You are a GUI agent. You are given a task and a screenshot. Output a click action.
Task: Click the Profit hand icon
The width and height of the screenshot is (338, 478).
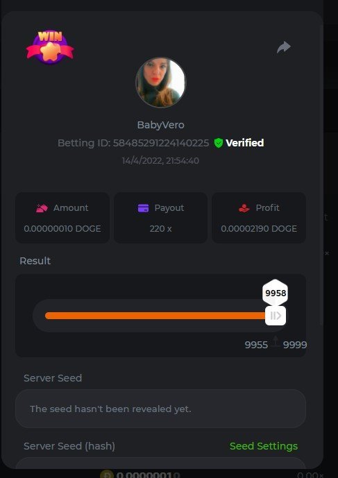244,208
